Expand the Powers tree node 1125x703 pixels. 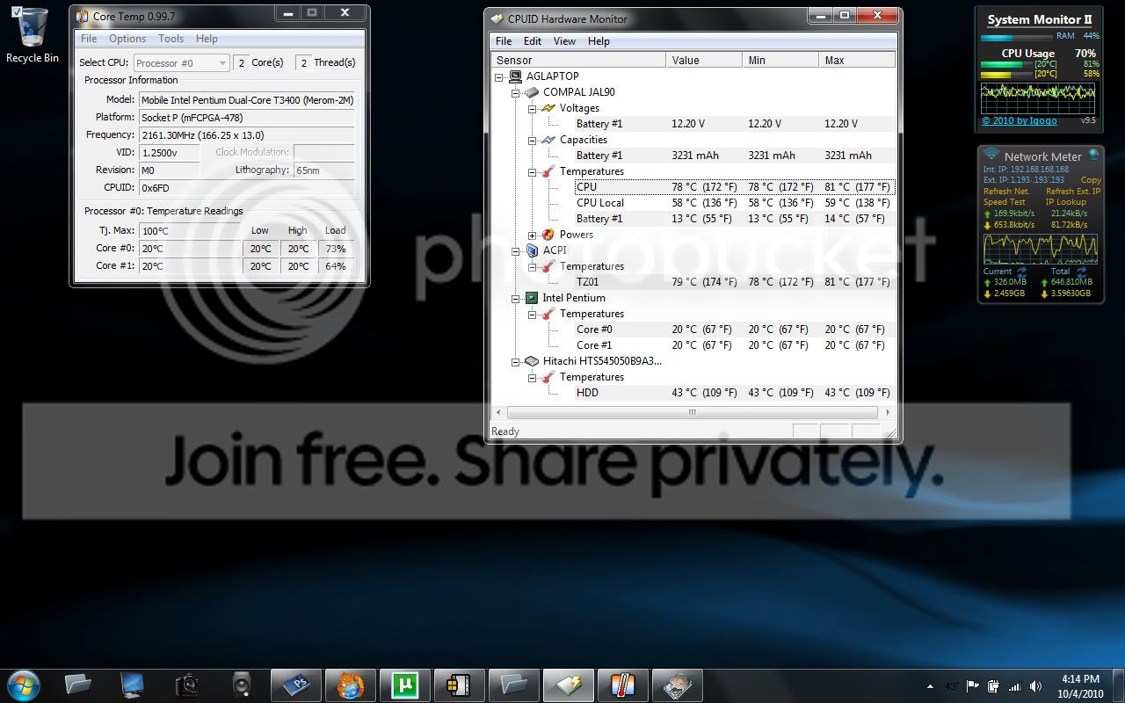(x=532, y=235)
